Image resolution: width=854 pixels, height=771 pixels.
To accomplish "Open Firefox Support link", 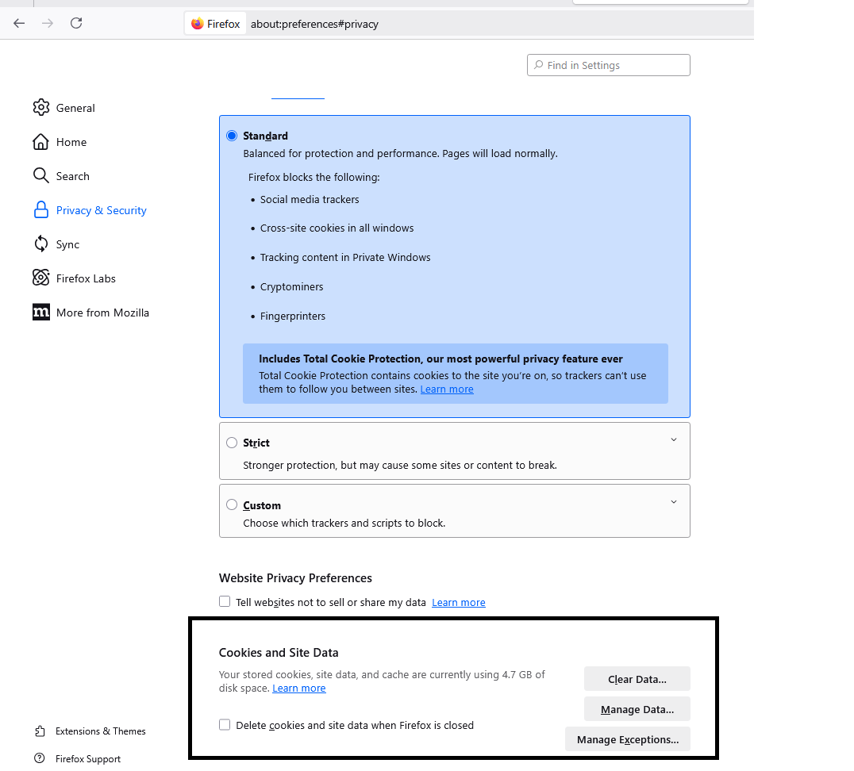I will 87,759.
